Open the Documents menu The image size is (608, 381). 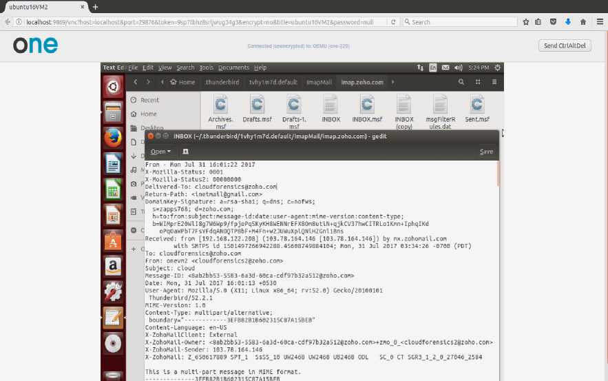click(233, 68)
